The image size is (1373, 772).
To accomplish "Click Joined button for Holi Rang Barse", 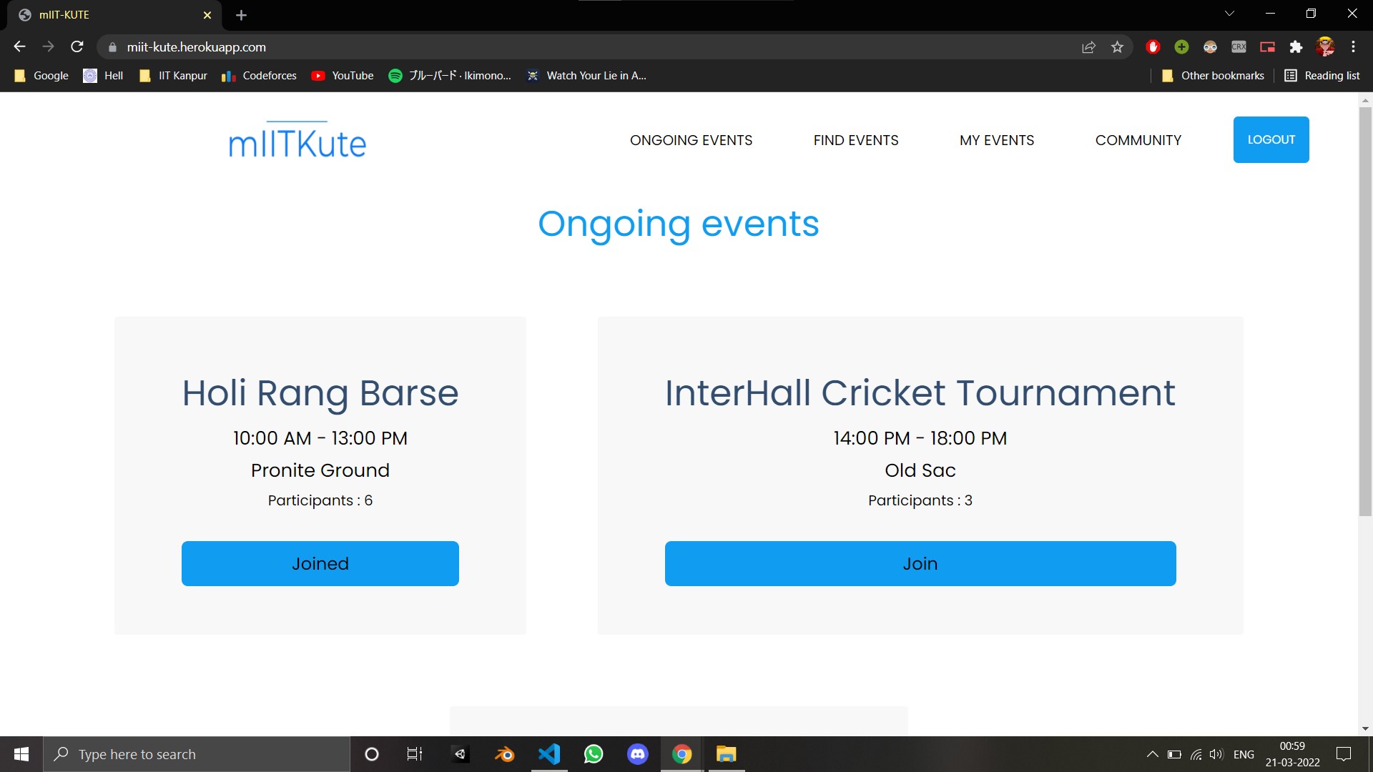I will click(x=320, y=563).
